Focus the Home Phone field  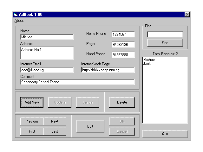(123, 35)
